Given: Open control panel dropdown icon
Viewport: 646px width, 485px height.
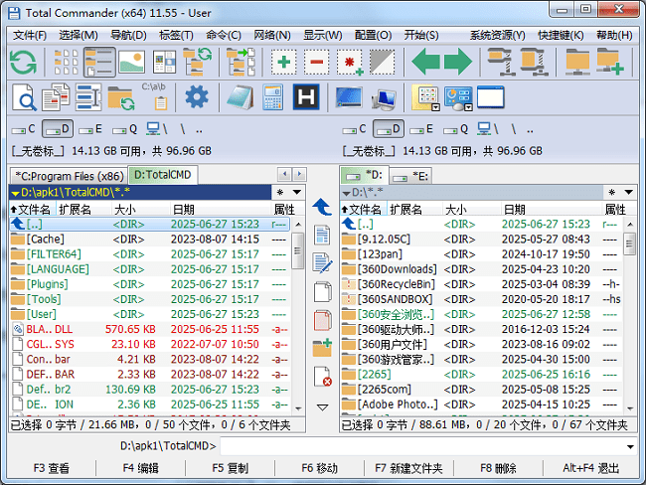Looking at the screenshot, I should pyautogui.click(x=459, y=98).
